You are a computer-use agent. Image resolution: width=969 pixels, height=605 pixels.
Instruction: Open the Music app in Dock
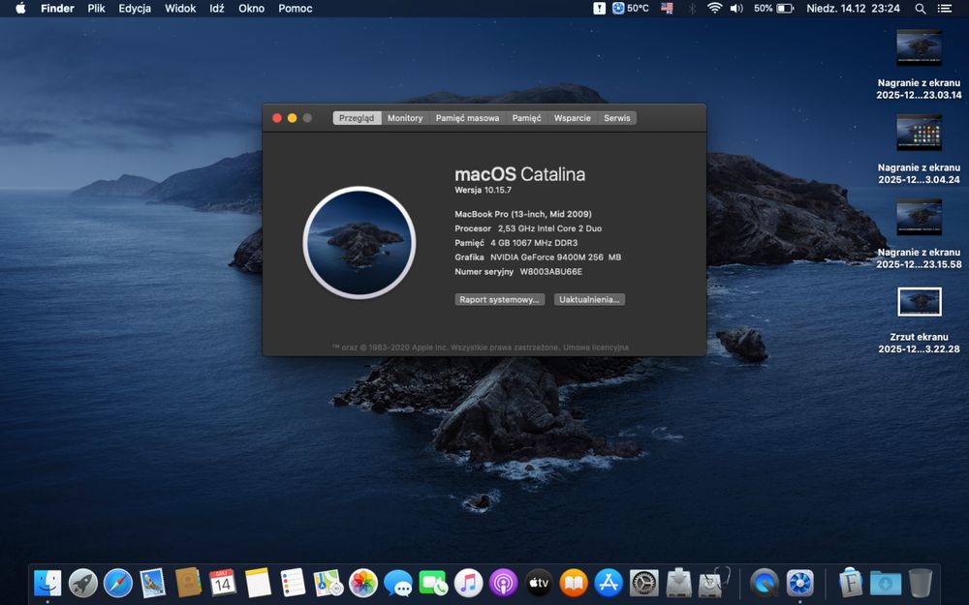point(468,583)
